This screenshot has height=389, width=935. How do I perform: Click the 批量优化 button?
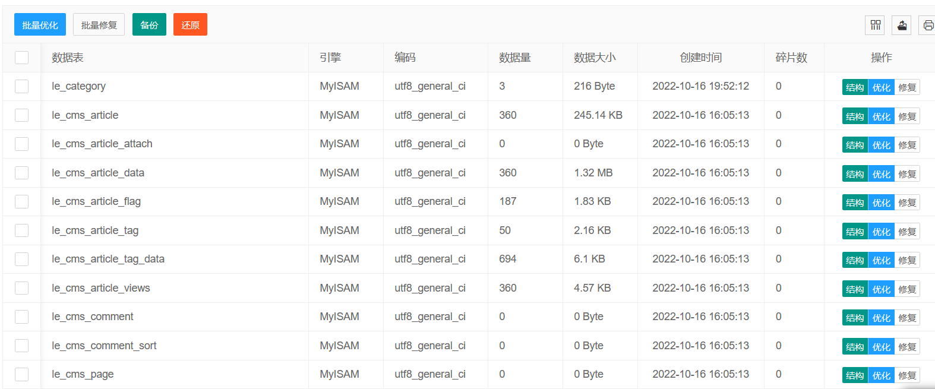pyautogui.click(x=40, y=25)
